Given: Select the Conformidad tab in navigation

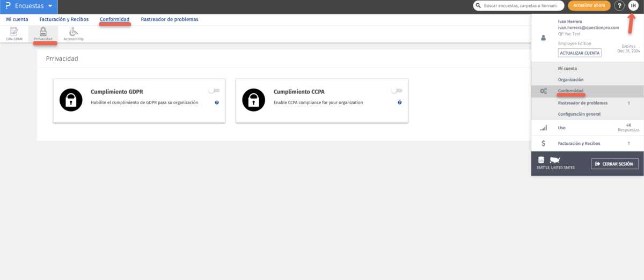Looking at the screenshot, I should [x=114, y=19].
